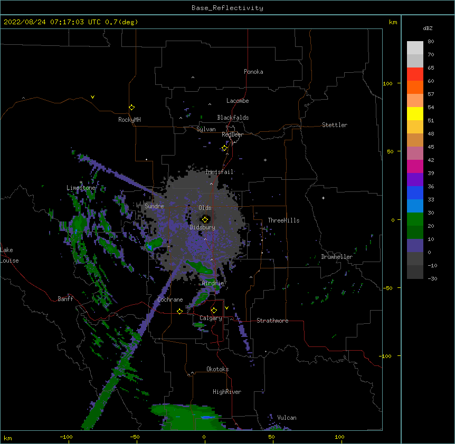Pick the green 20-30 dBZ legend swatch

coord(415,219)
